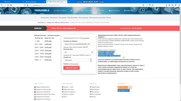181x101 pixels.
Task: Click the red Сделать заказ button
Action: (x=72, y=68)
